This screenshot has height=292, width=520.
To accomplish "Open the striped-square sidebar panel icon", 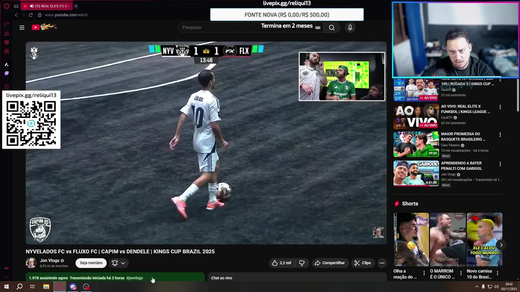I will (6, 43).
